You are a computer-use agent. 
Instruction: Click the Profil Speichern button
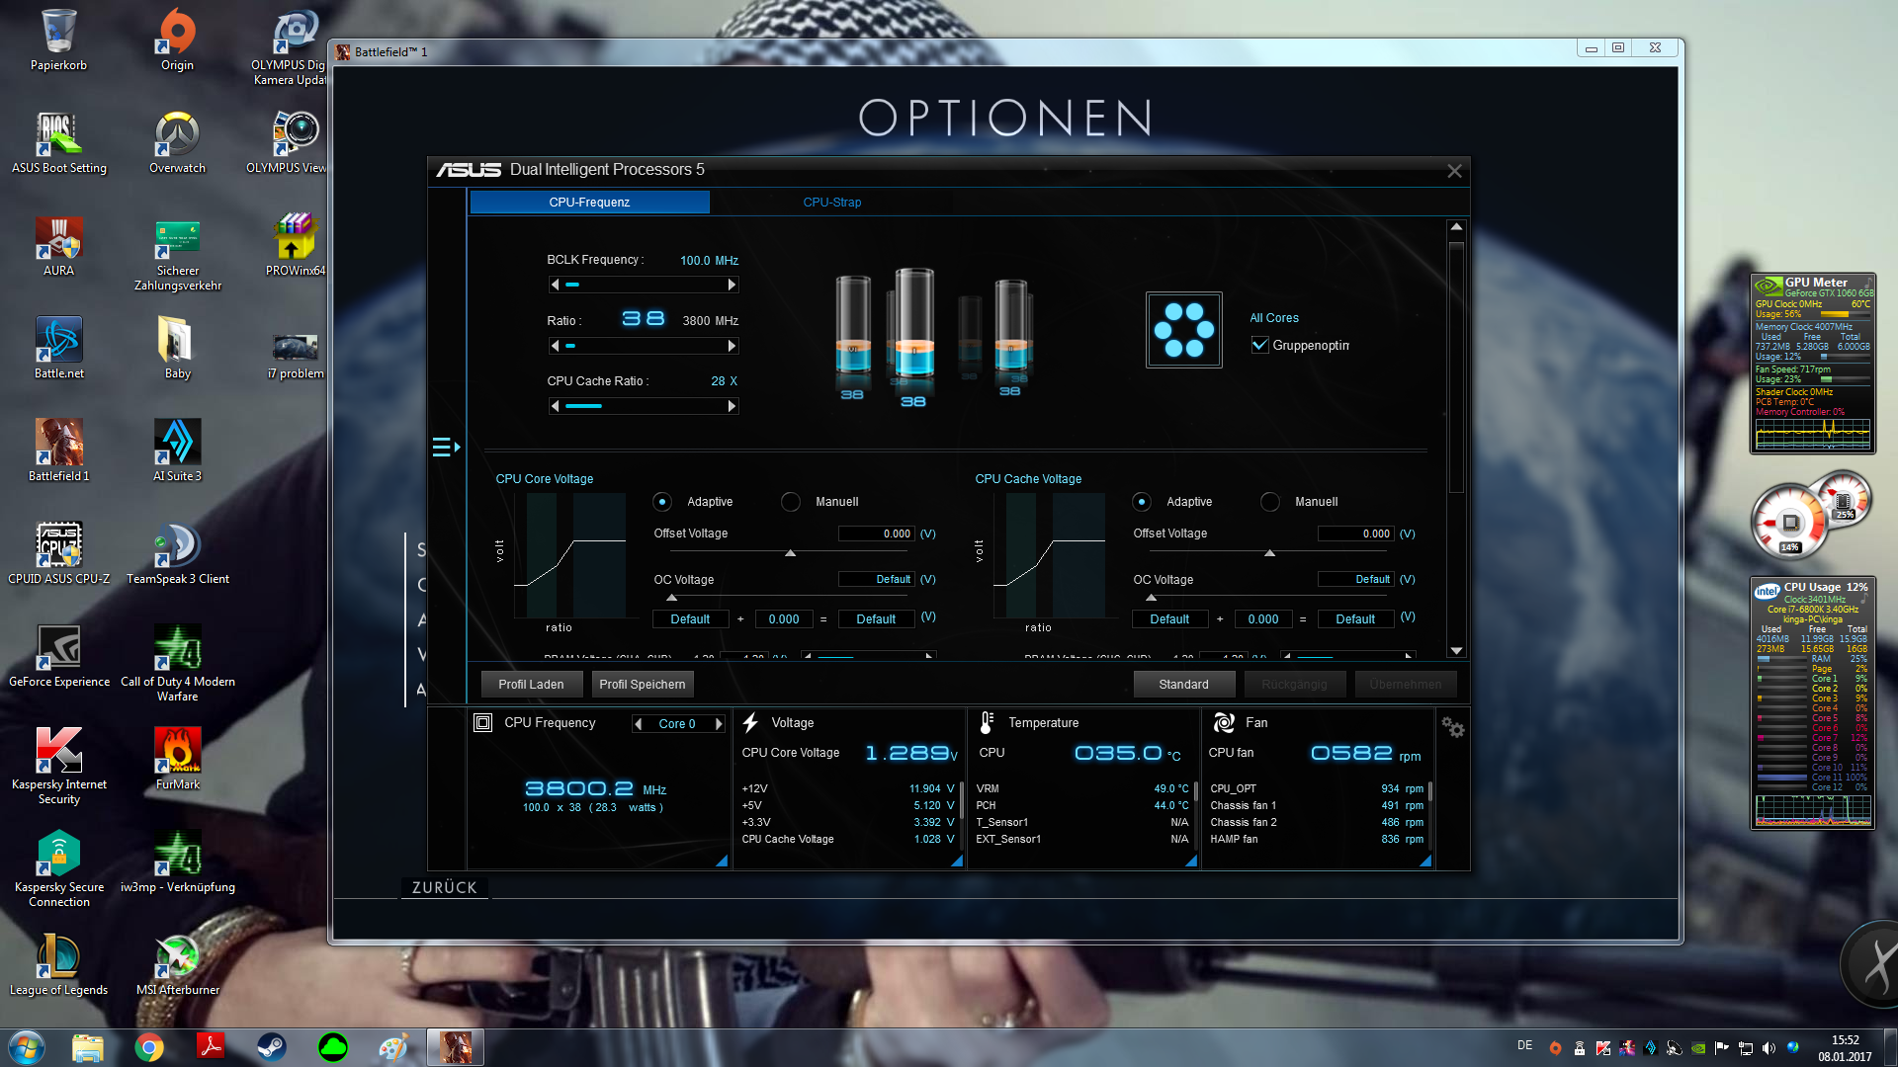(x=642, y=685)
